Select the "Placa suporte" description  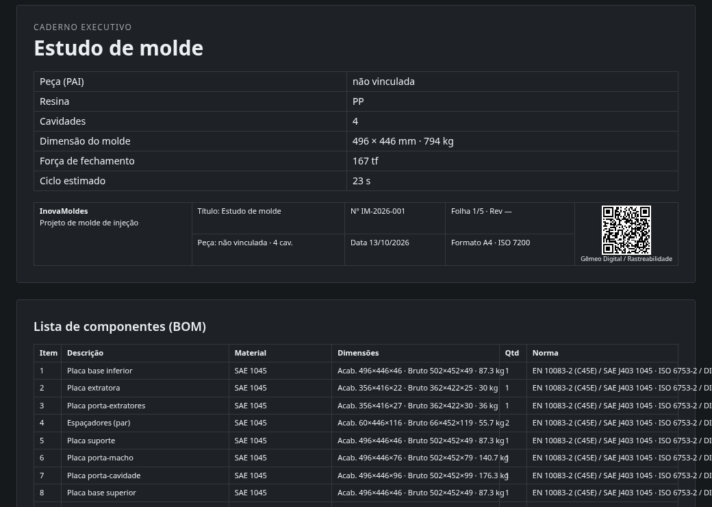pos(91,441)
